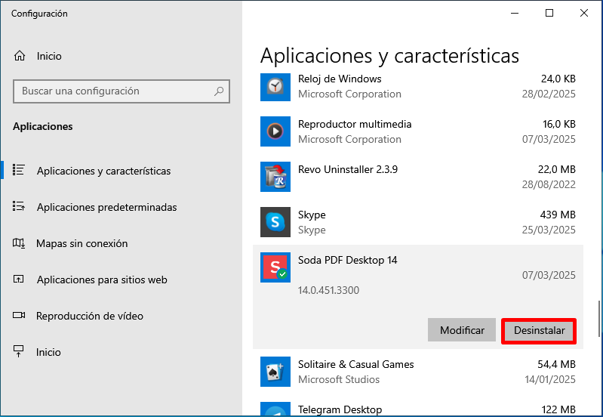Open Mapas sin conexión settings
The image size is (603, 417).
82,243
